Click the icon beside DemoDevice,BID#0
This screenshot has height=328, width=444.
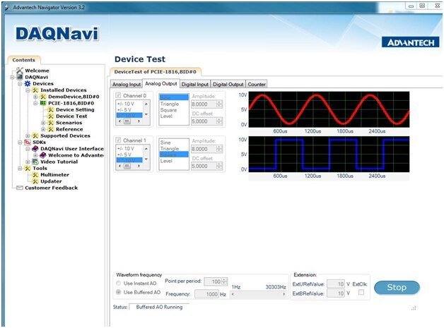42,97
